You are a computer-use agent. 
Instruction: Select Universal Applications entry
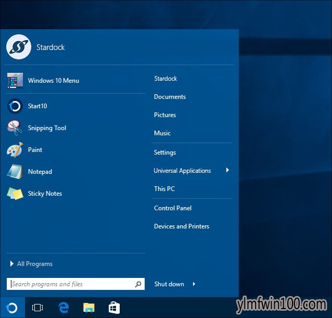click(x=182, y=171)
